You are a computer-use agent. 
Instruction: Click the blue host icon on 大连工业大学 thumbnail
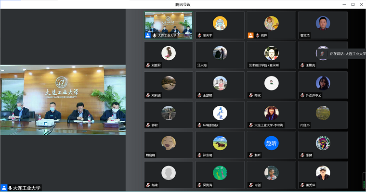(148, 36)
